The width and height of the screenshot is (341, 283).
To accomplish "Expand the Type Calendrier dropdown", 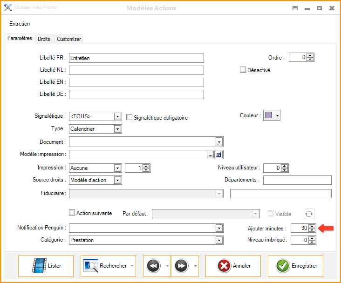I will [x=117, y=129].
